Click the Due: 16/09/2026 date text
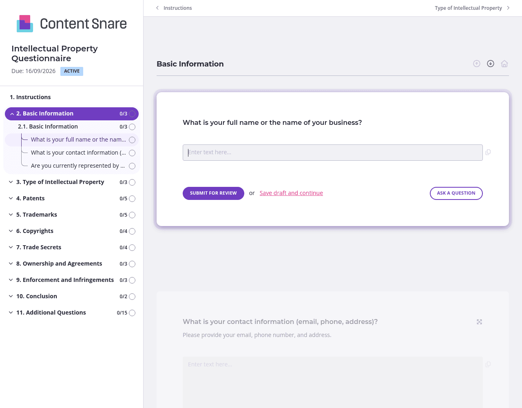Screen dimensions: 522x408 coord(33,71)
